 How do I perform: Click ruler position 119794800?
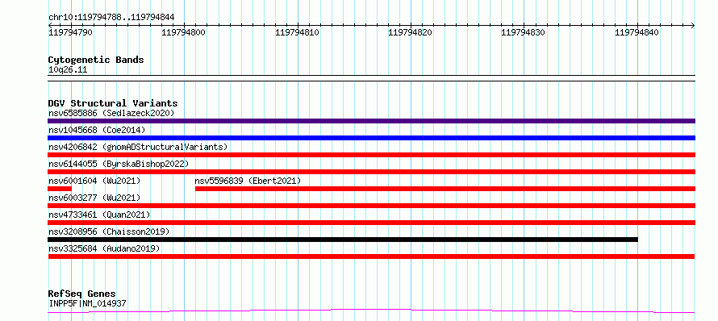coord(184,32)
